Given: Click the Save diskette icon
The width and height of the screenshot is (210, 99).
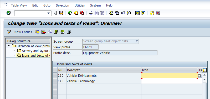Looking at the screenshot, I should coord(61,13).
